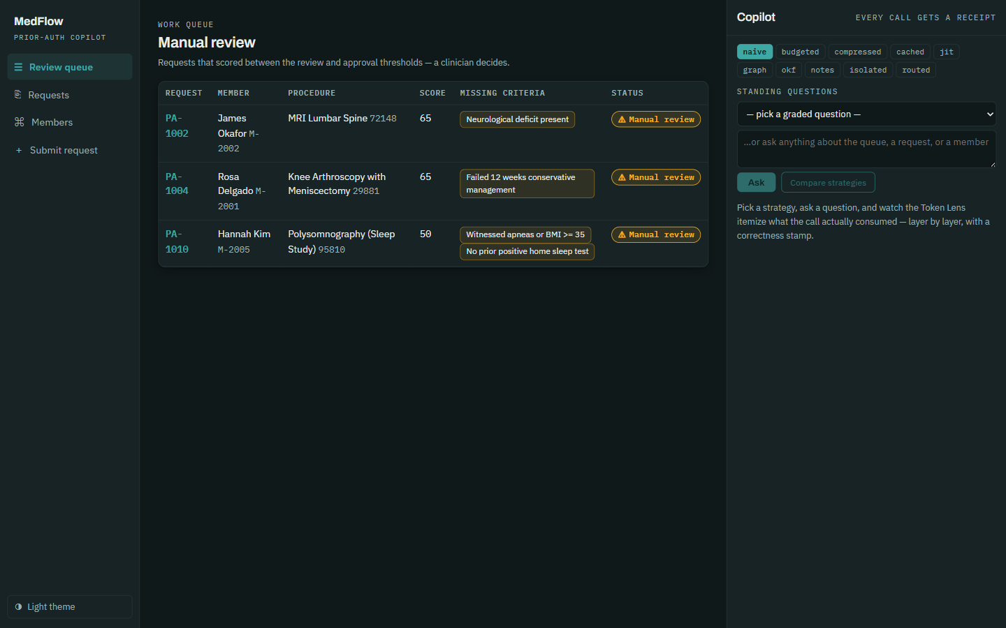Viewport: 1006px width, 628px height.
Task: Select the routed strategy chip
Action: [x=916, y=70]
